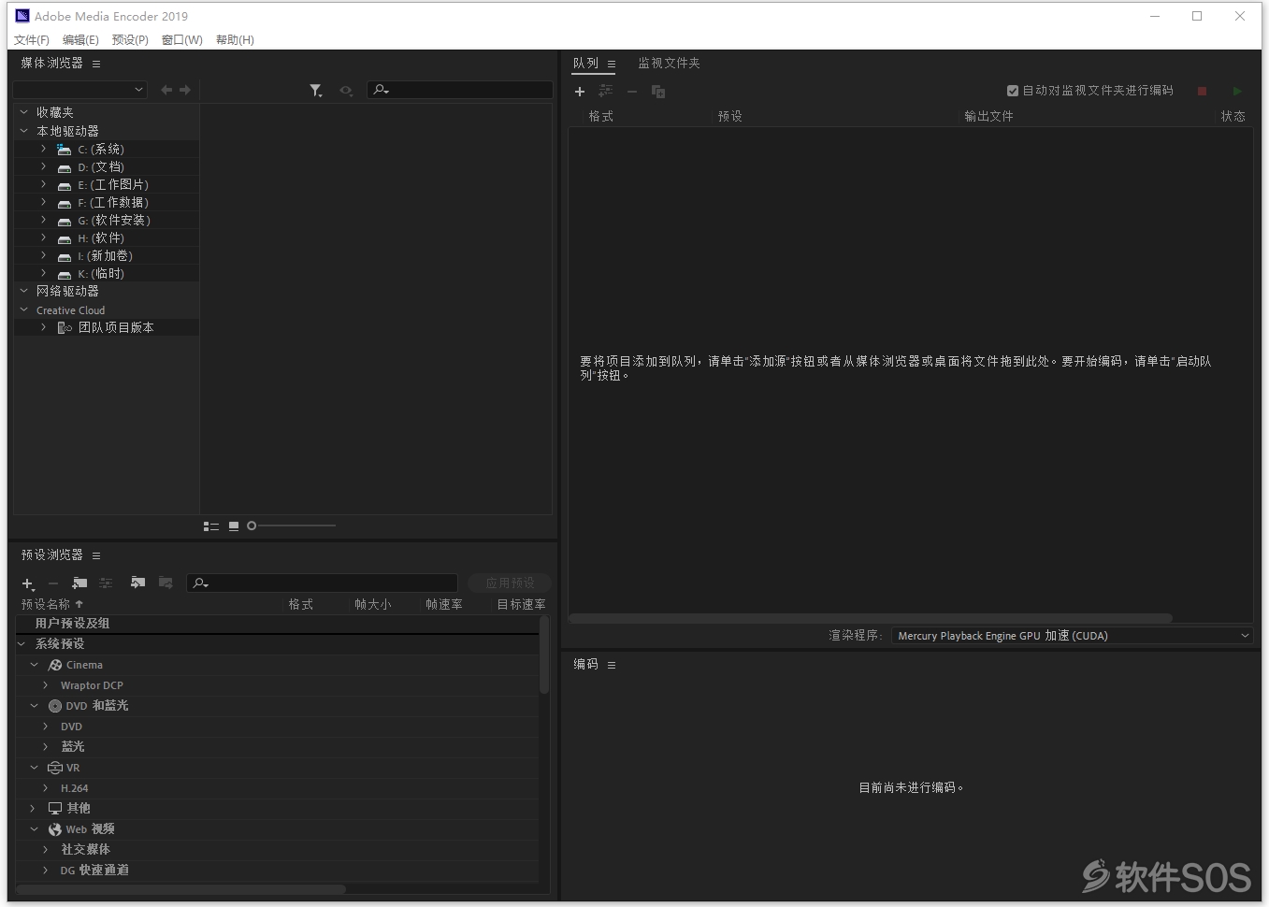Open the 媒体浏览器 panel menu icon
The height and width of the screenshot is (907, 1269).
click(x=95, y=64)
